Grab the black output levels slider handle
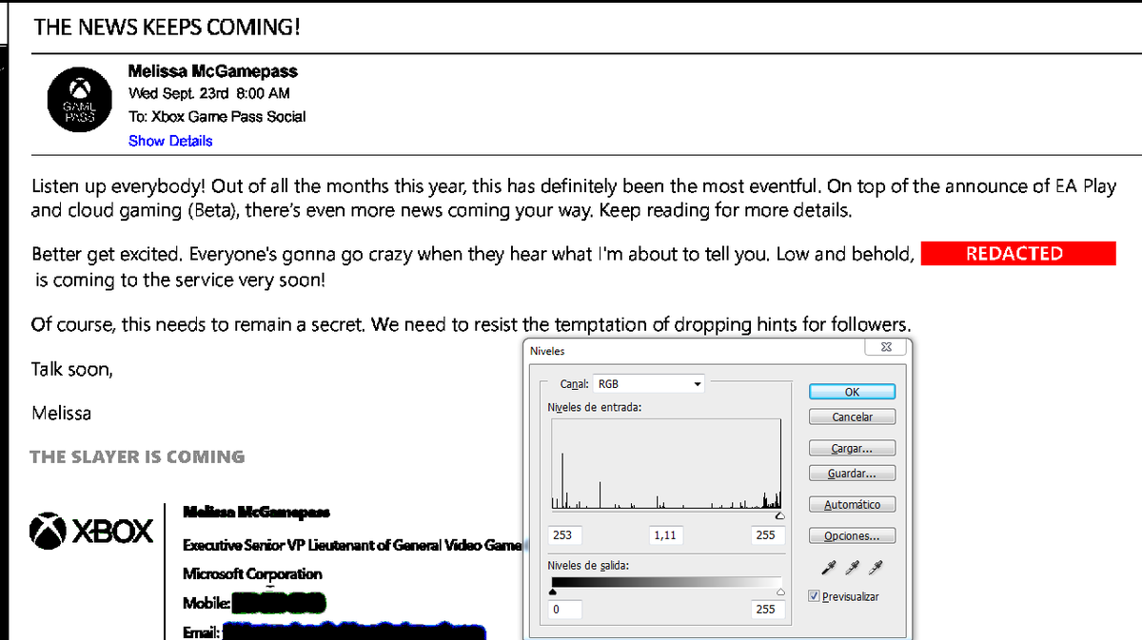This screenshot has width=1142, height=640. [x=553, y=593]
